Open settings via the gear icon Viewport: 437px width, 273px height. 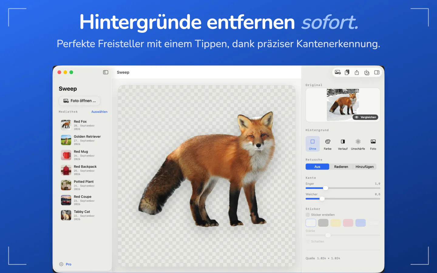click(61, 264)
